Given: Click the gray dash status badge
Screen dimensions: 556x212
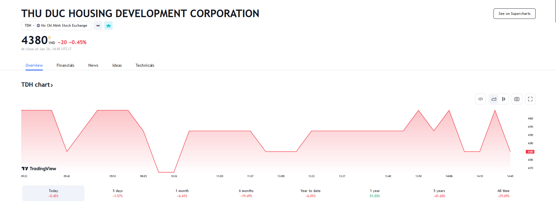Looking at the screenshot, I should [x=98, y=26].
